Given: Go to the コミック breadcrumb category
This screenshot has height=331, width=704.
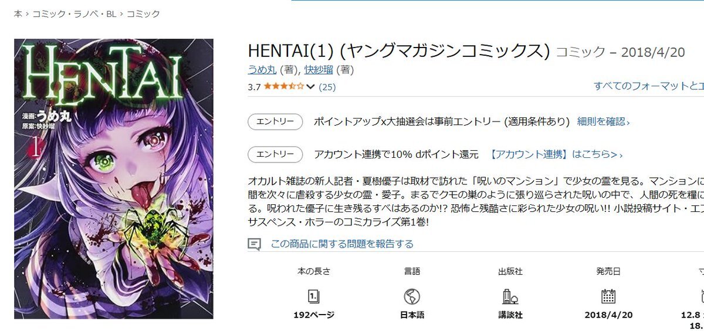Looking at the screenshot, I should click(x=143, y=13).
